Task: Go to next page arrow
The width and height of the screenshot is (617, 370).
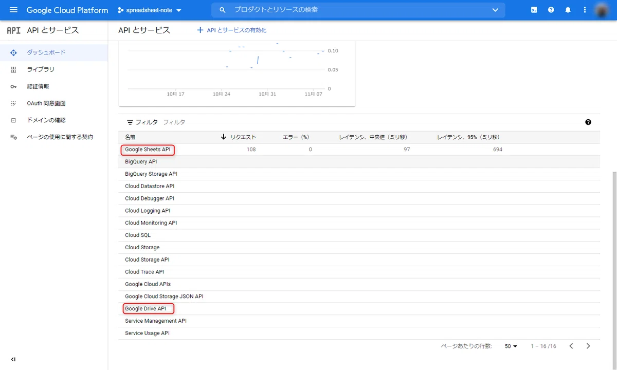Action: coord(588,346)
